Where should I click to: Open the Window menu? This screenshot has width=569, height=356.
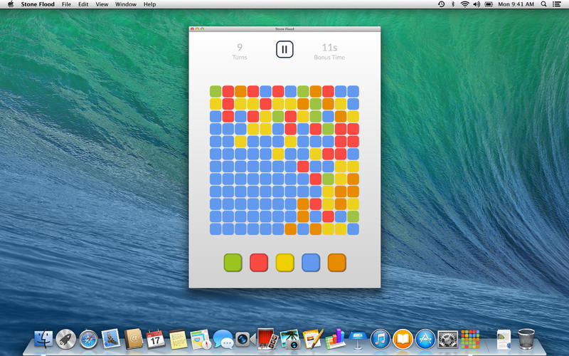click(126, 4)
